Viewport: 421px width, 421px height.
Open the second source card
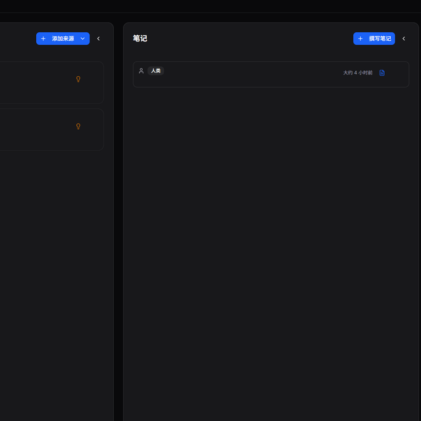[51, 130]
